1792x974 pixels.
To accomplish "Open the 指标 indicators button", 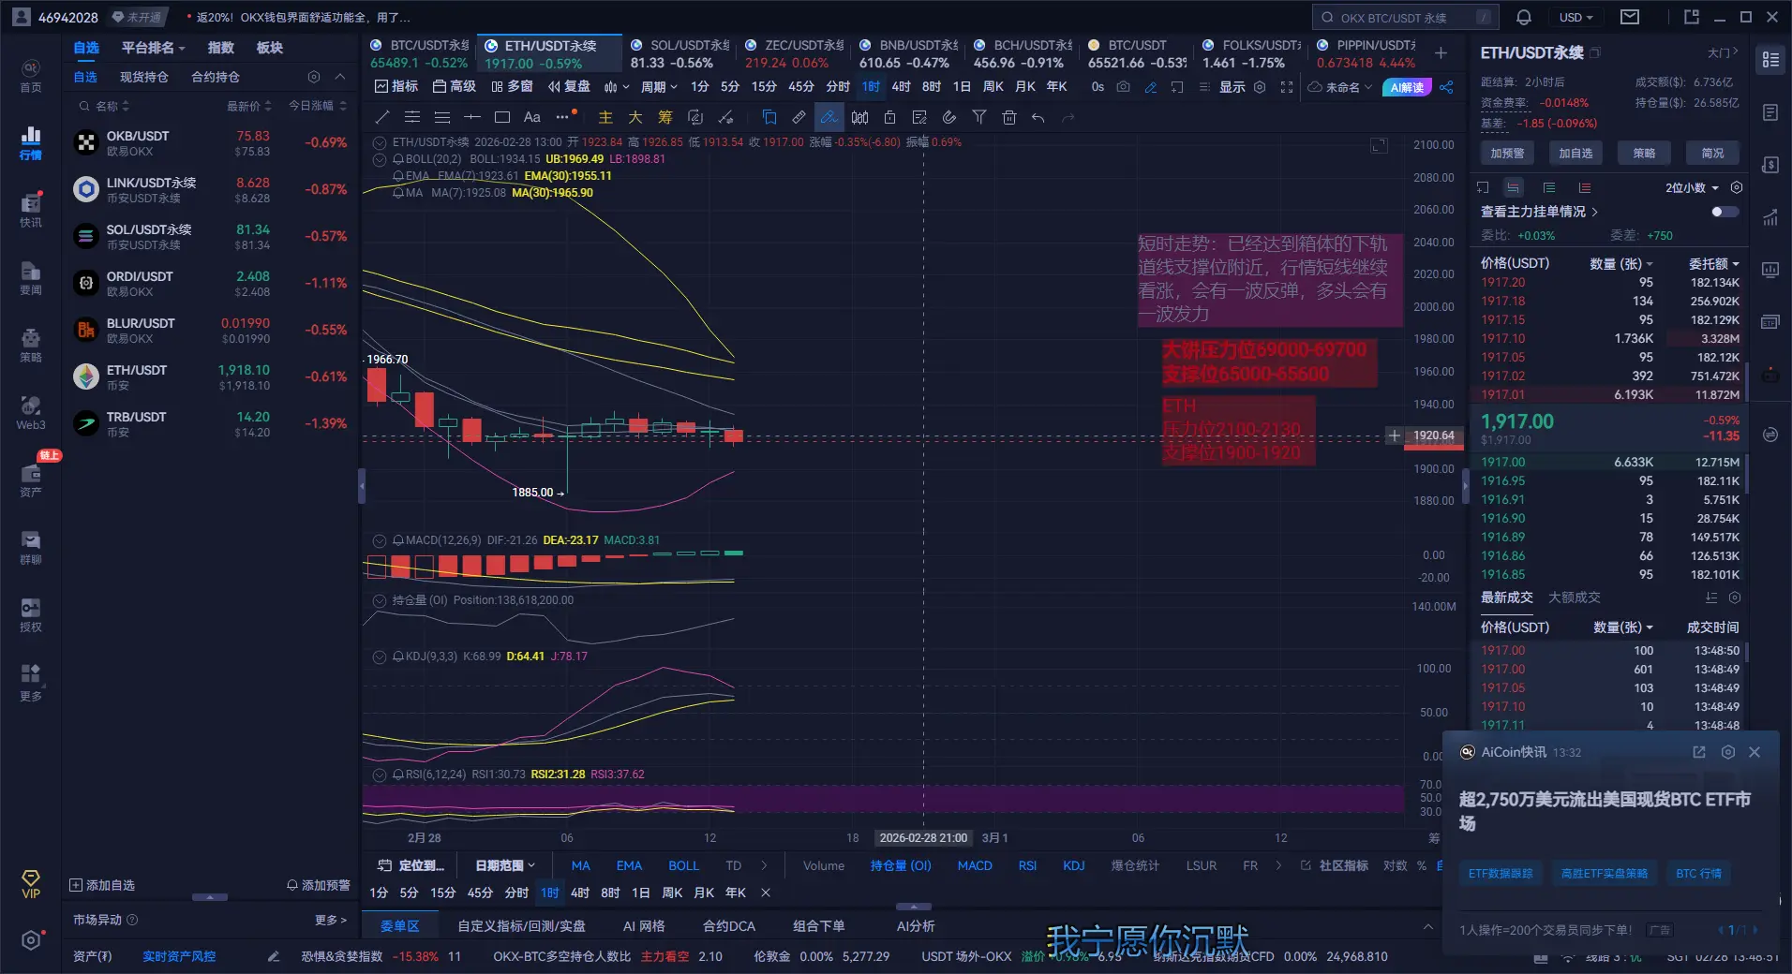I will click(396, 87).
